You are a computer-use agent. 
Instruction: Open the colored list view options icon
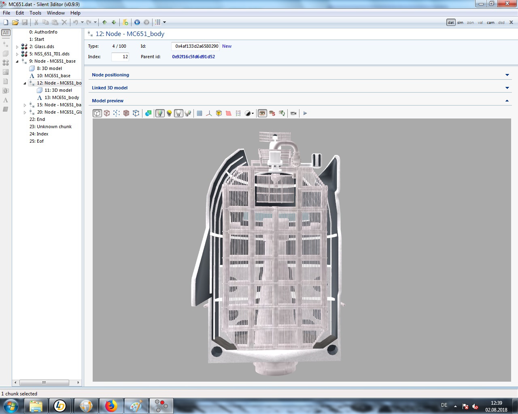[158, 22]
